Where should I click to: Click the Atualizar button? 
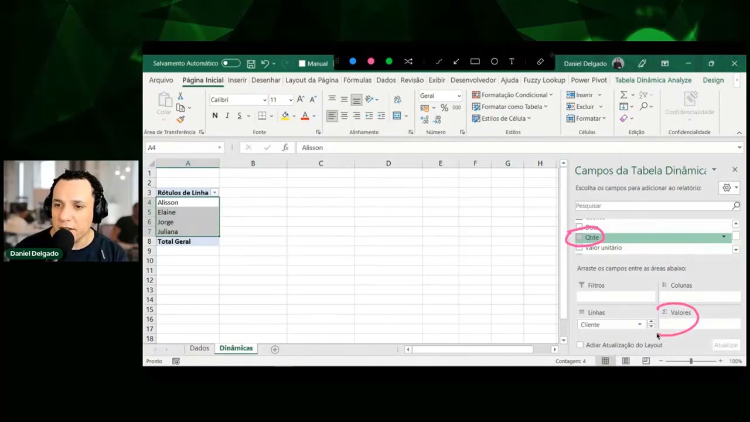(726, 345)
